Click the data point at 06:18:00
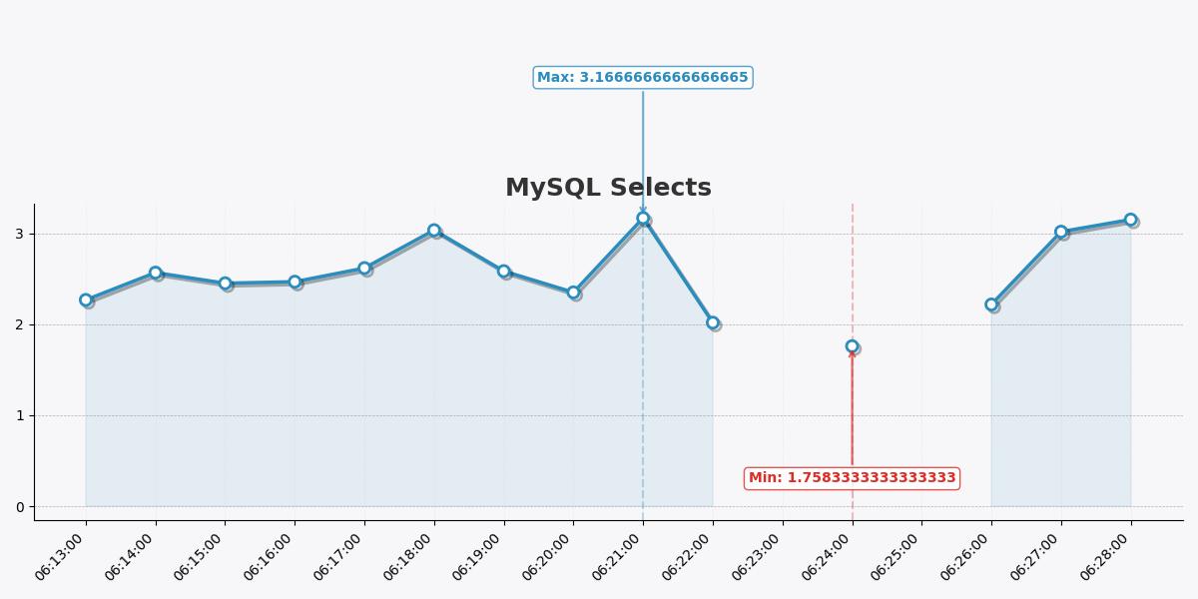Screen dimensions: 1198x599 pyautogui.click(x=434, y=231)
